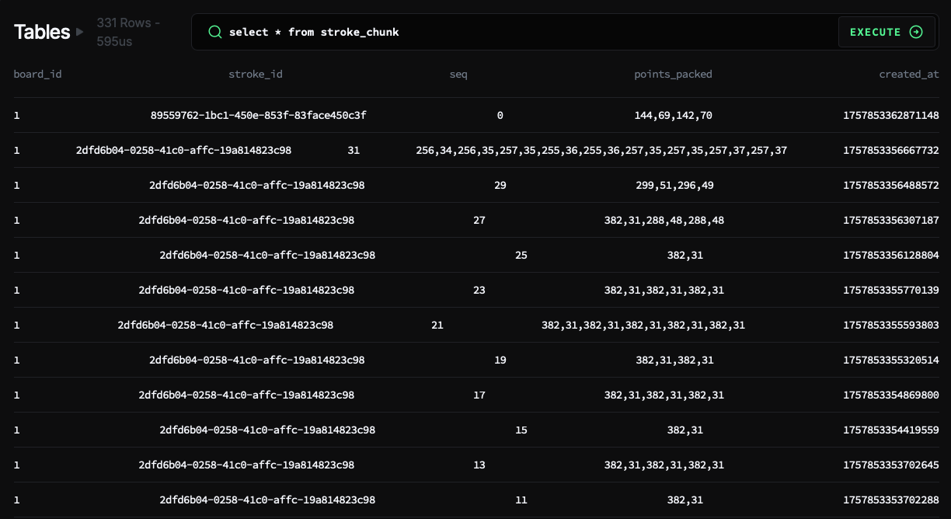The height and width of the screenshot is (519, 951).
Task: Open the Tables heading
Action: (42, 32)
